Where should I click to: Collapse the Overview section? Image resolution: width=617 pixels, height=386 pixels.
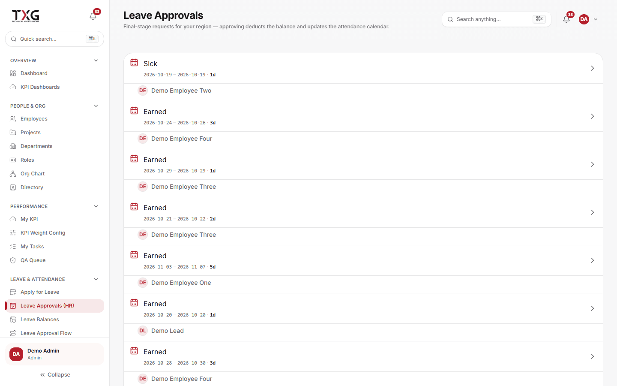pos(96,60)
